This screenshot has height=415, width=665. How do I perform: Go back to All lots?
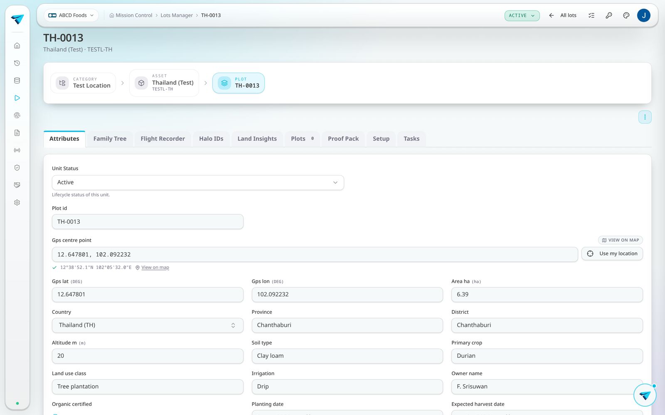563,15
